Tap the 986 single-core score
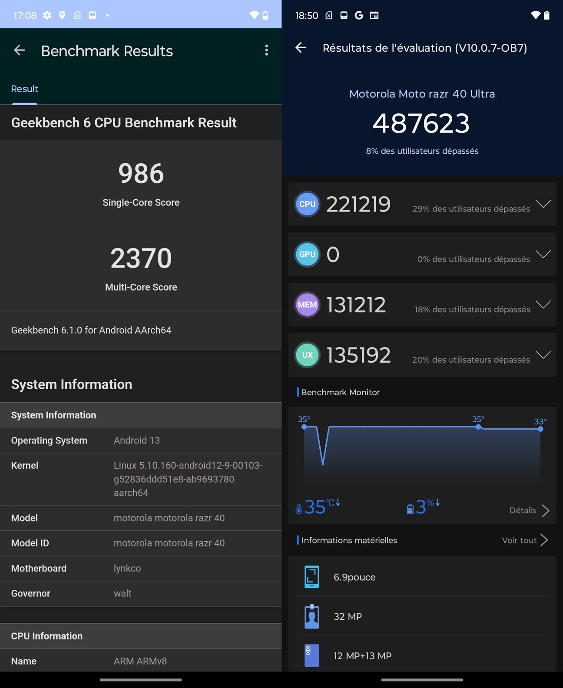 pyautogui.click(x=141, y=173)
